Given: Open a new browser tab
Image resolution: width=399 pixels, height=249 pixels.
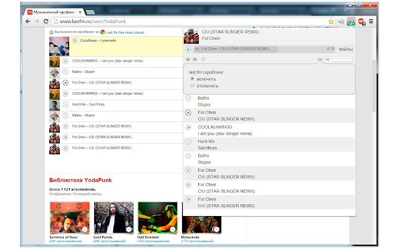Looking at the screenshot, I should coord(90,12).
